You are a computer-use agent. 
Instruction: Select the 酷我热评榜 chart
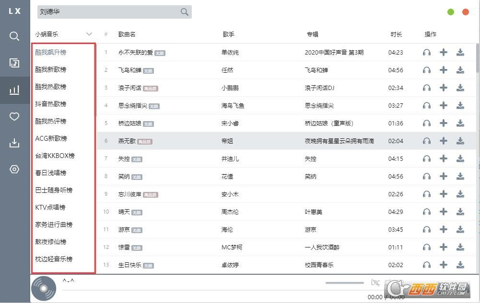click(x=51, y=121)
